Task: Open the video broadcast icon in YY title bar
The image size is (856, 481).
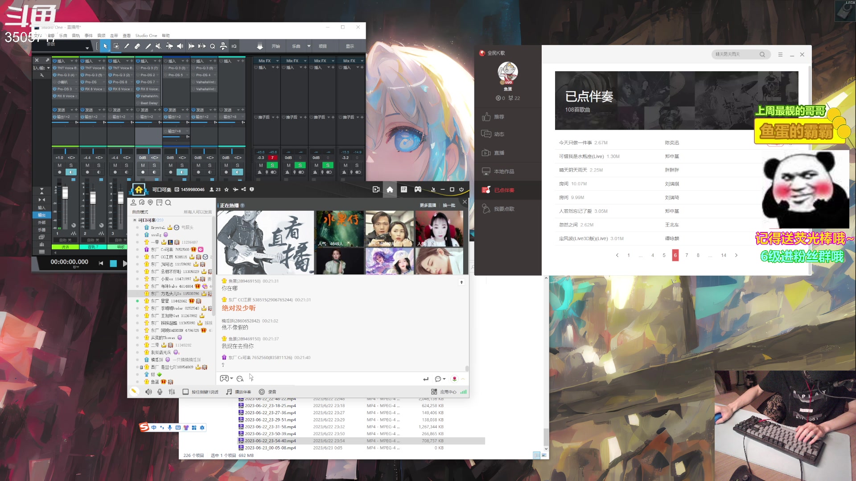Action: pyautogui.click(x=376, y=190)
